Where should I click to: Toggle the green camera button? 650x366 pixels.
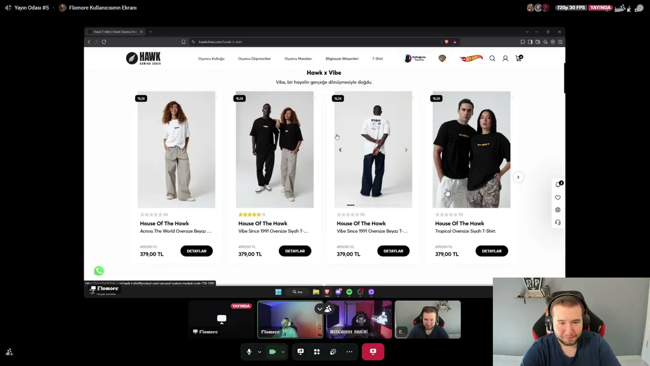coord(272,351)
